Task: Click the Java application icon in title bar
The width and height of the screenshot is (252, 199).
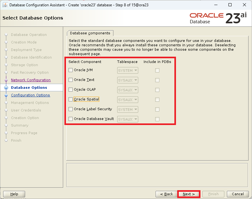Action: click(5, 5)
